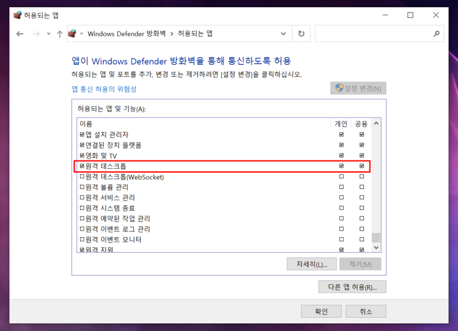The width and height of the screenshot is (458, 331).
Task: Click the 제거(M) remove button
Action: click(360, 264)
